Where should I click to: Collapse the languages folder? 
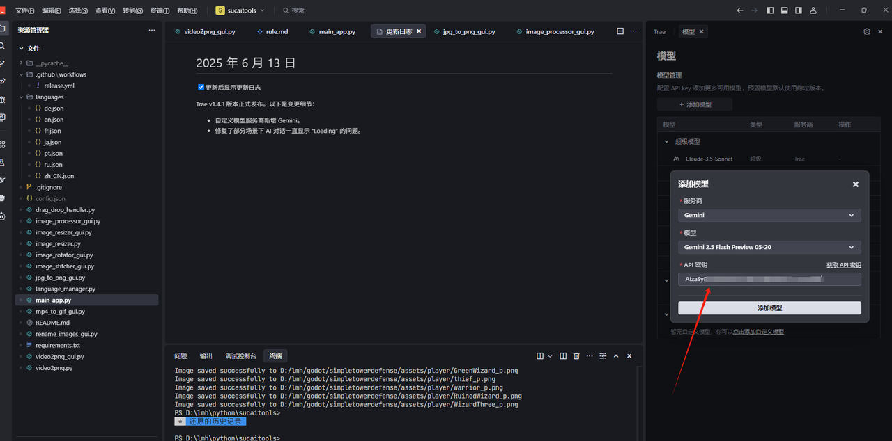[x=21, y=97]
